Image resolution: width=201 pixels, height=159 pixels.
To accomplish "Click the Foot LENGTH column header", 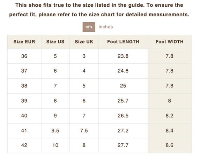I will (123, 42).
